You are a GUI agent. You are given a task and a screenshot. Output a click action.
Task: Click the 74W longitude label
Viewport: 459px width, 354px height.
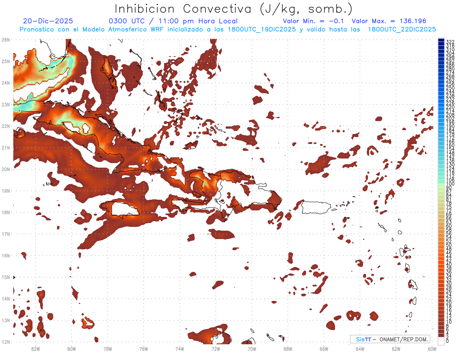(x=180, y=349)
